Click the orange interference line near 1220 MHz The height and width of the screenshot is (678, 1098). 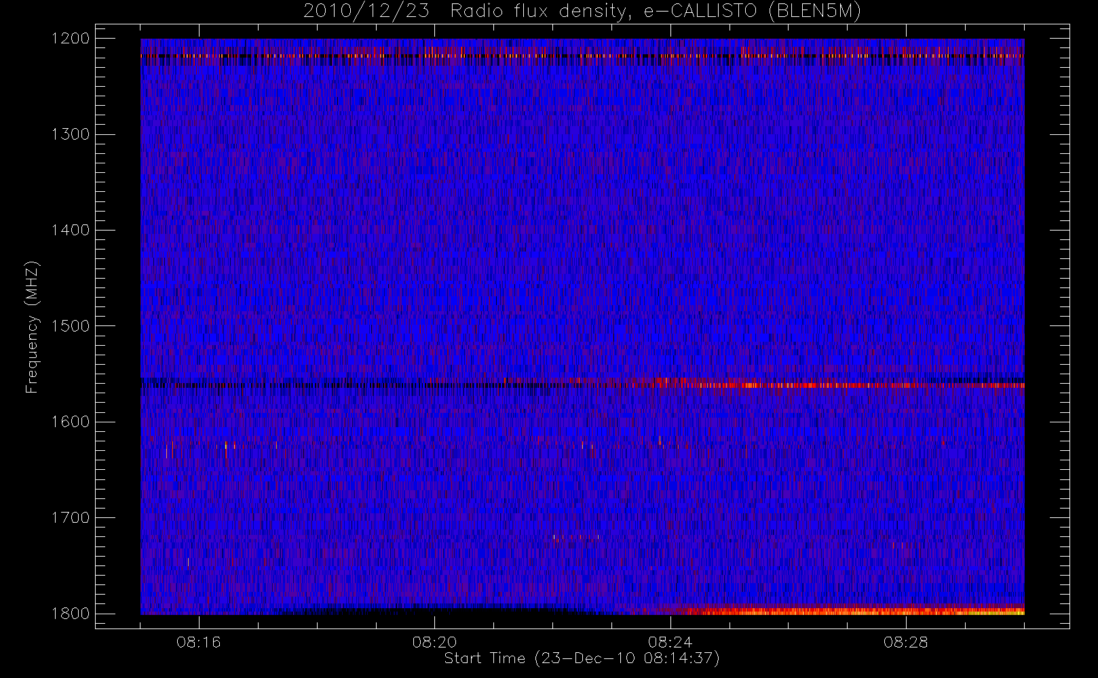click(x=582, y=56)
